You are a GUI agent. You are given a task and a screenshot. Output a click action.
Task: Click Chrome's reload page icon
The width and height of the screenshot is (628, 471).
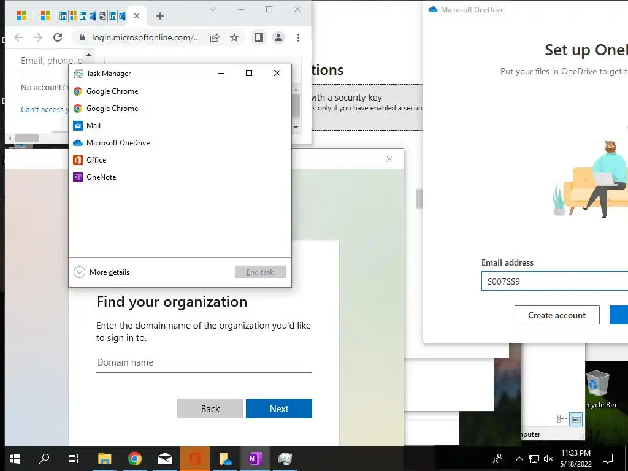pos(58,37)
